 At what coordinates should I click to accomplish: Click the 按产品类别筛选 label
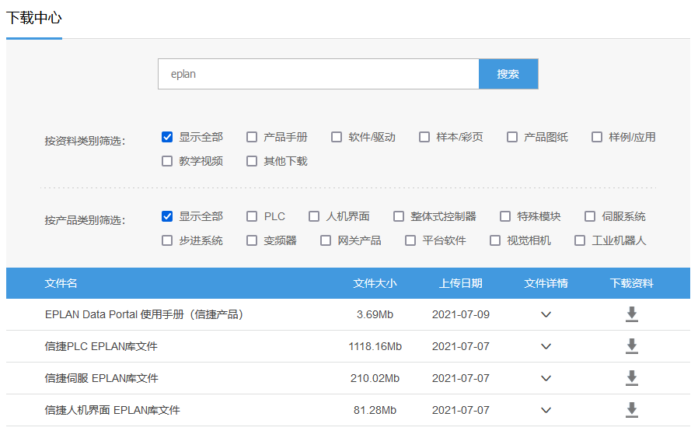(x=85, y=220)
